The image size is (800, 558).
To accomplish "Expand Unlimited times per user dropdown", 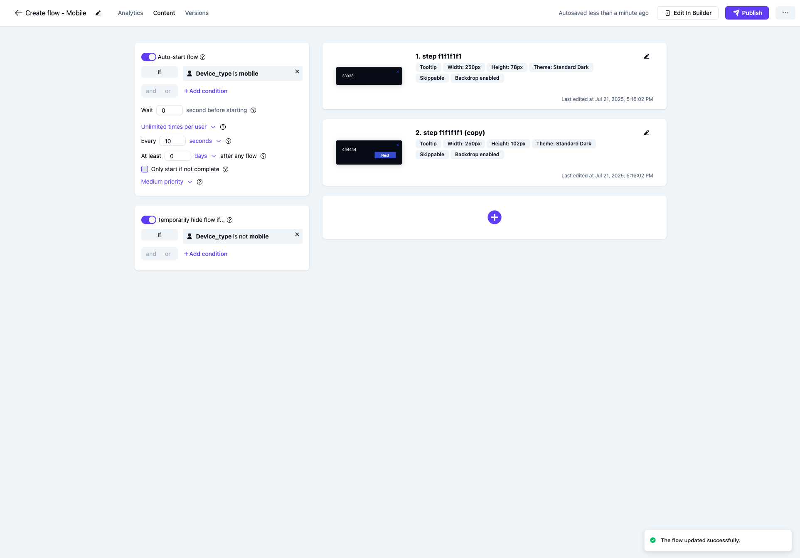I will (x=178, y=127).
